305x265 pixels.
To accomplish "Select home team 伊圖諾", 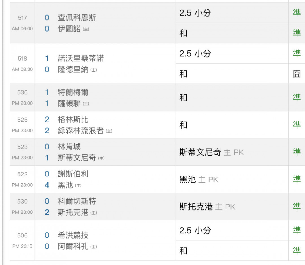I will click(69, 29).
